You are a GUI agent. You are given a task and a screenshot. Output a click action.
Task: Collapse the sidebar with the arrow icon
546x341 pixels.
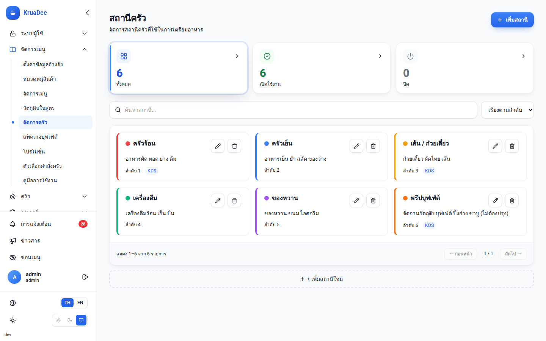click(x=88, y=13)
